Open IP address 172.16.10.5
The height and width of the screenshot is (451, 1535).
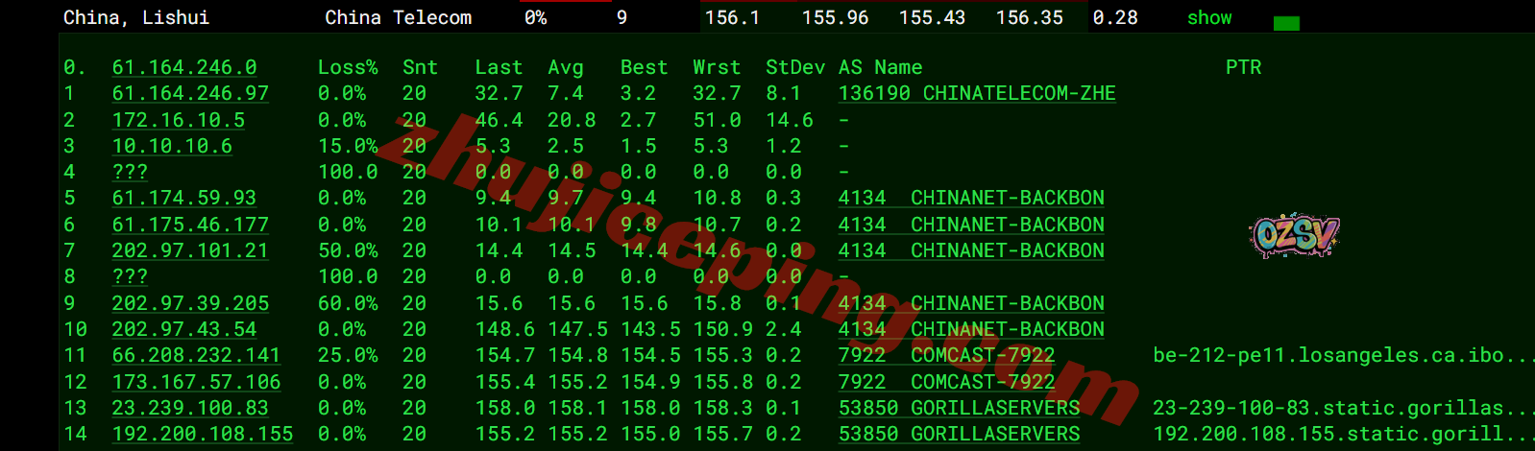(x=178, y=120)
